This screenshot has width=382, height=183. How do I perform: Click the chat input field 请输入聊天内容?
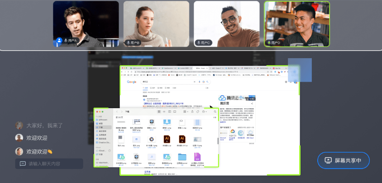pyautogui.click(x=48, y=164)
